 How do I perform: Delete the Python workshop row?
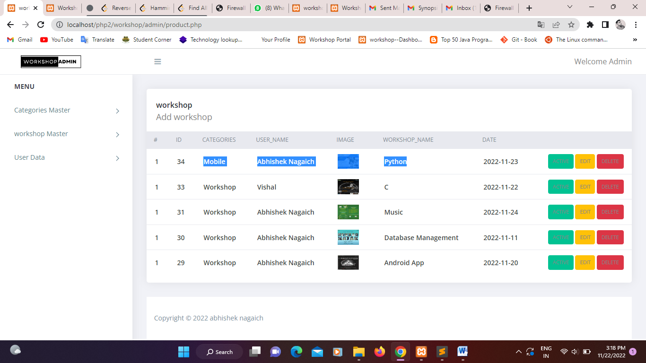click(x=610, y=161)
